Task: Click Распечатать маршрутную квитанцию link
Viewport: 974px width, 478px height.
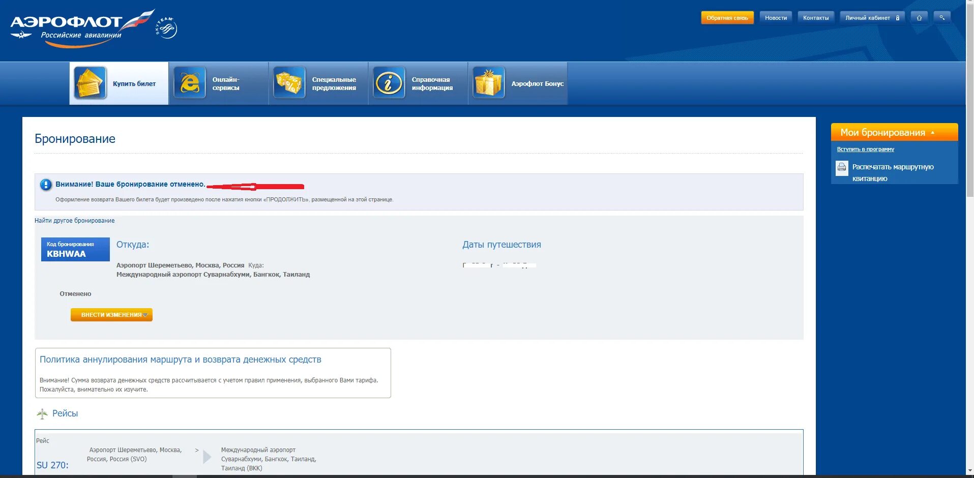Action: tap(893, 173)
